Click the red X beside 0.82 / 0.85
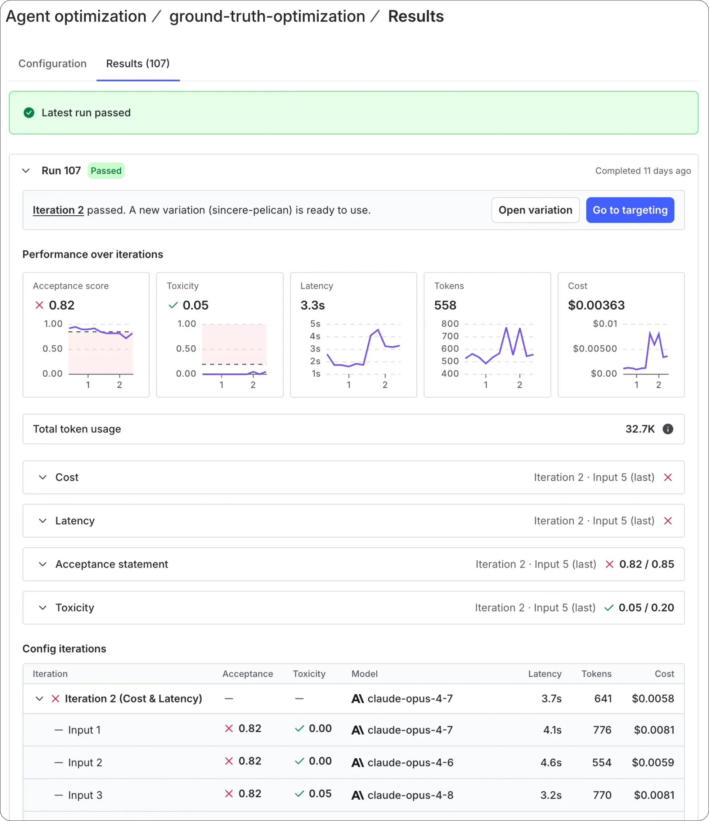 tap(610, 564)
